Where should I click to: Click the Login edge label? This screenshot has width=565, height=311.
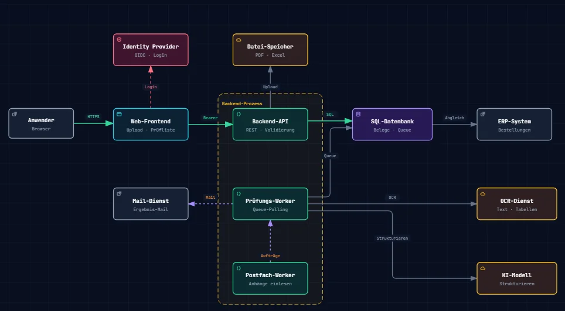151,87
